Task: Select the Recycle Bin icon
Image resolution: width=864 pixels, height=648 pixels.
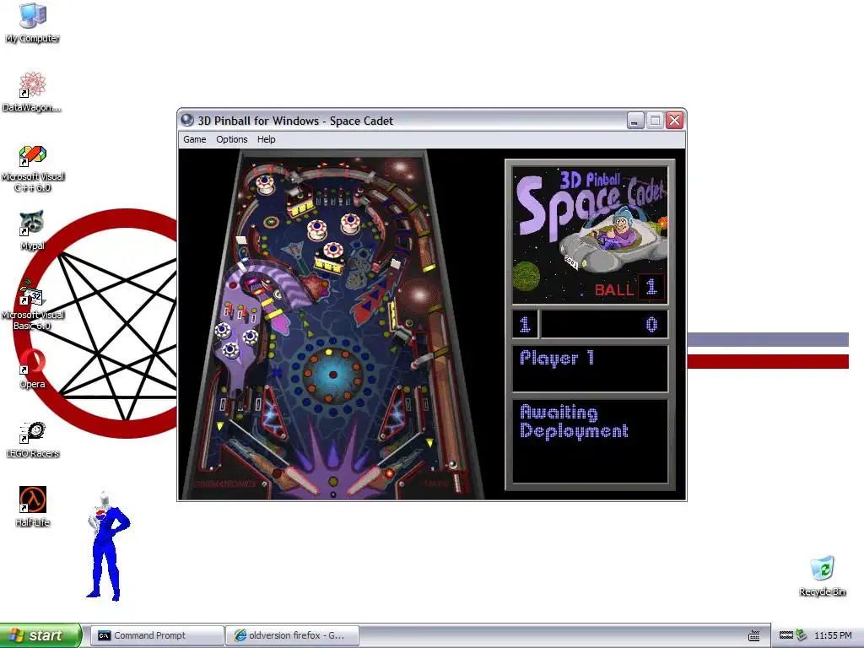Action: (x=822, y=575)
